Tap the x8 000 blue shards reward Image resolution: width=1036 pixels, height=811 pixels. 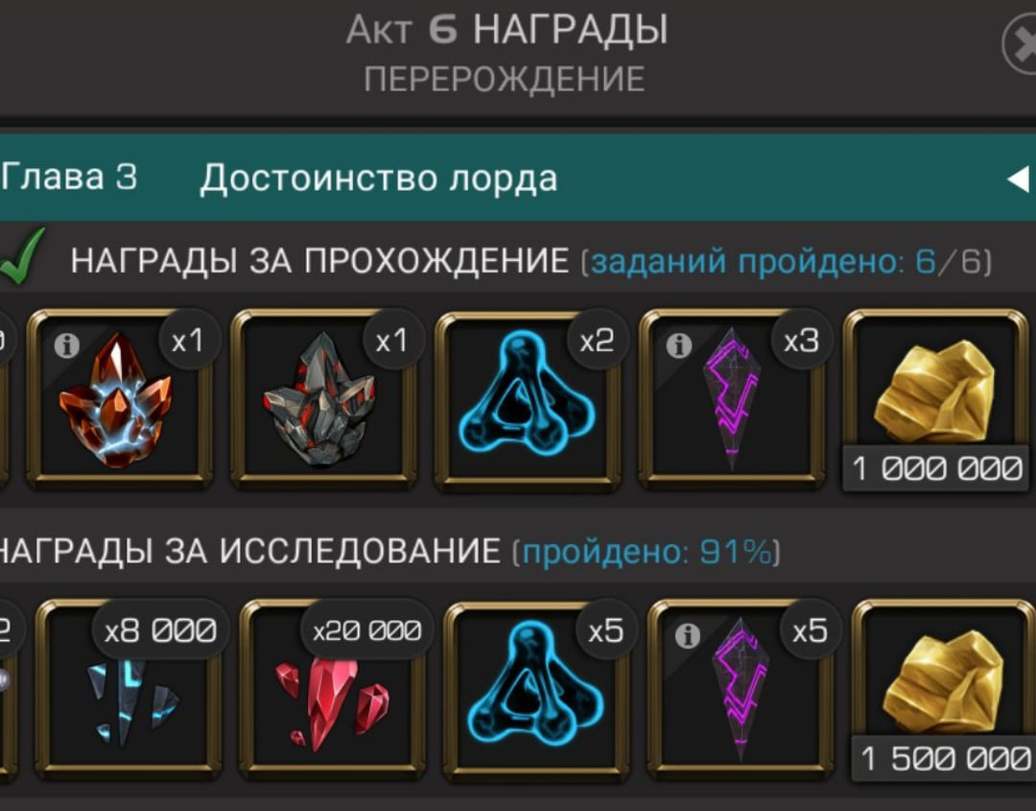[129, 689]
